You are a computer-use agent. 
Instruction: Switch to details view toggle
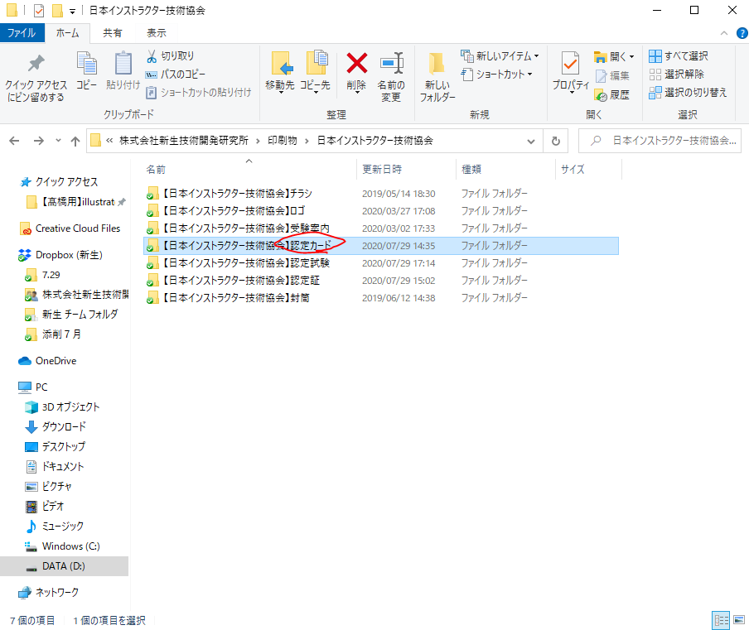719,620
